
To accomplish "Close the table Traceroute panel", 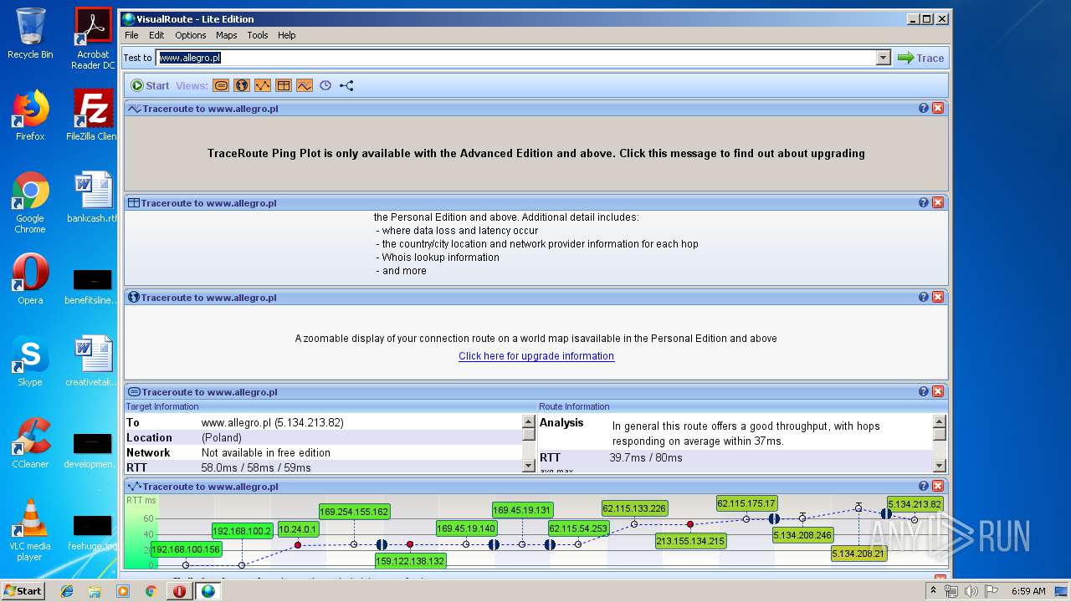I will 938,203.
